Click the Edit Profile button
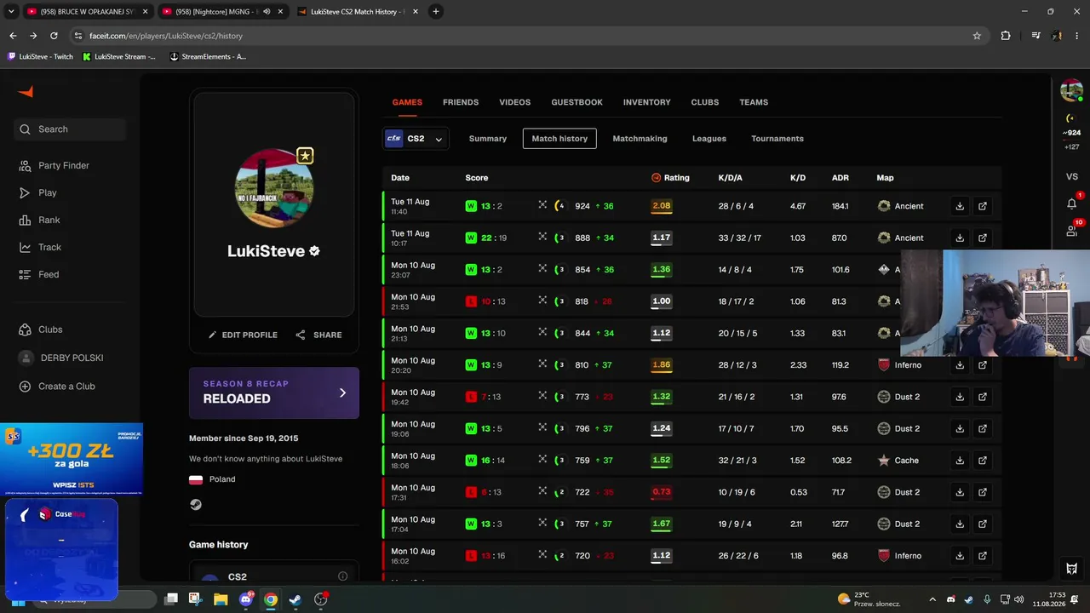1090x613 pixels. coord(244,335)
